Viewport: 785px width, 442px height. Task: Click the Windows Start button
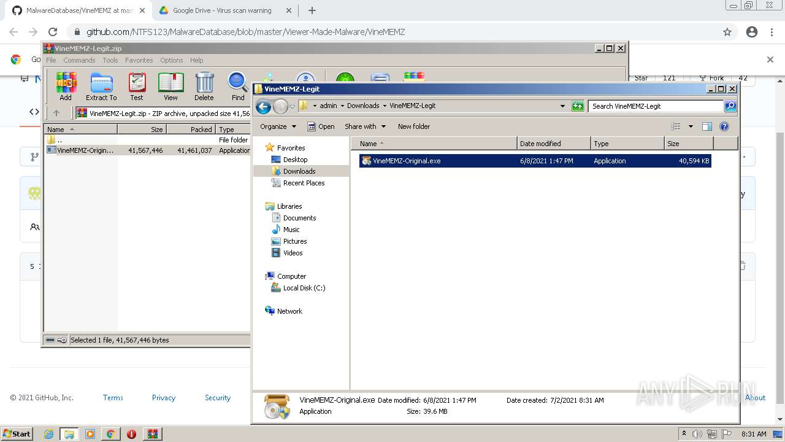coord(17,433)
